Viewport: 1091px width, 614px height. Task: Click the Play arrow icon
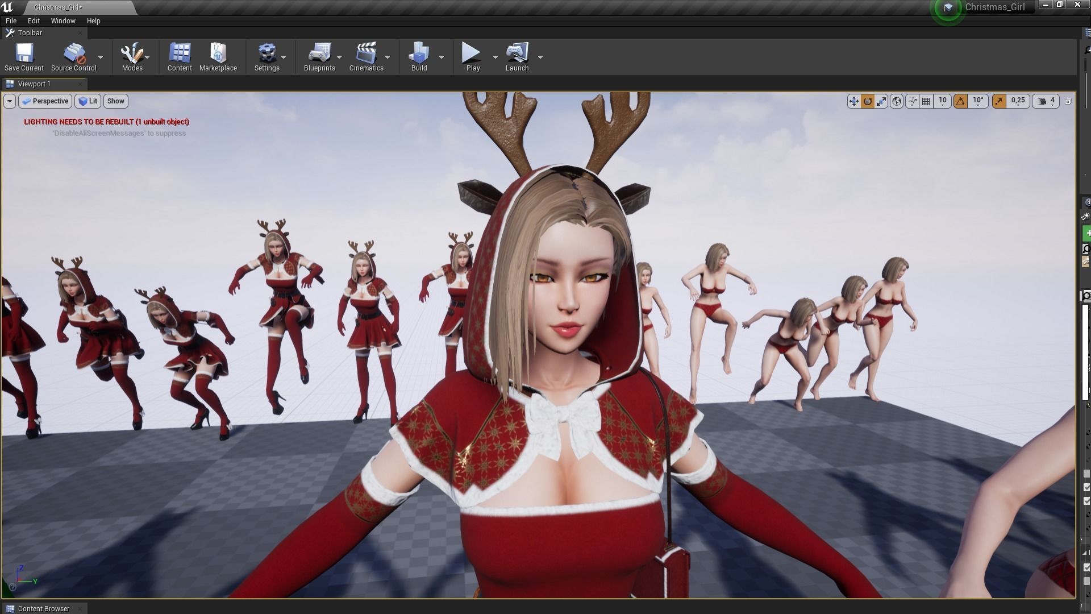[471, 53]
